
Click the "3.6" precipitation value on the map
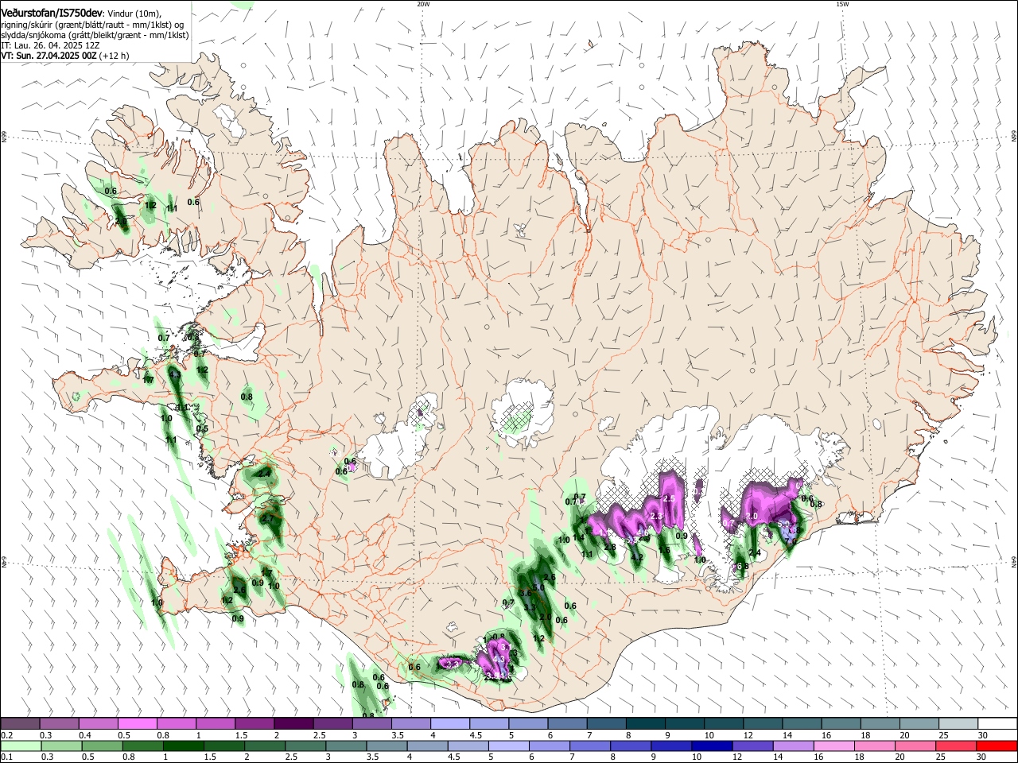[525, 593]
